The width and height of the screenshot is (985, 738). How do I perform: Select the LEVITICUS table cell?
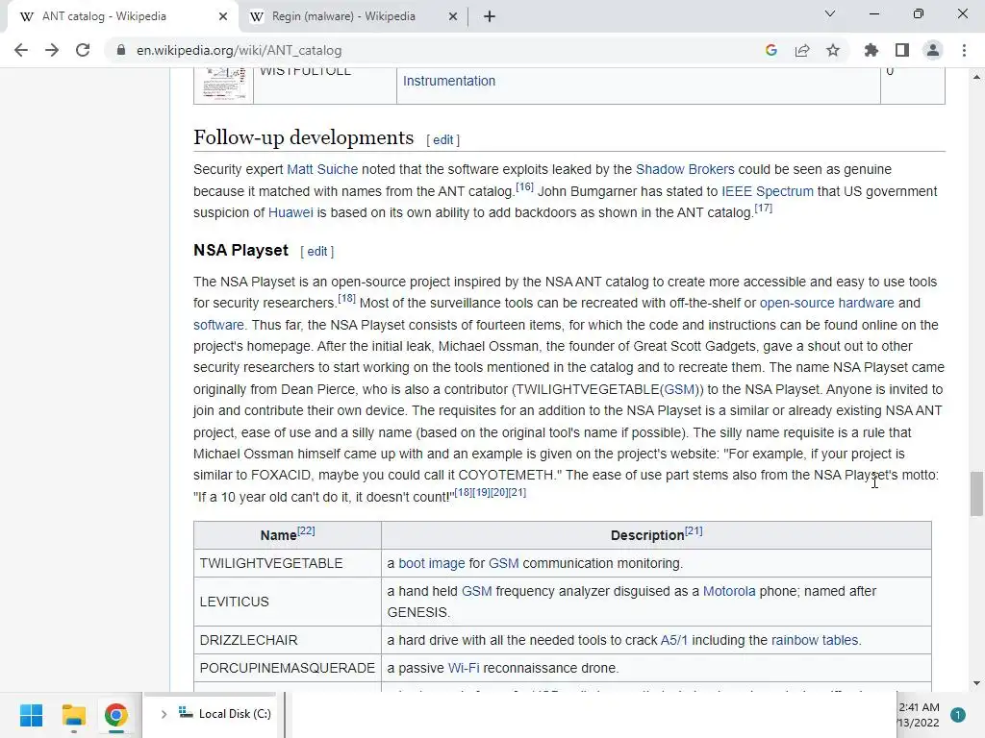point(287,602)
